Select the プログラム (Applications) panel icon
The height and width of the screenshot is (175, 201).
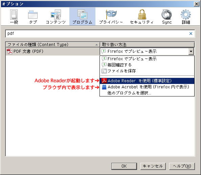tap(82, 16)
